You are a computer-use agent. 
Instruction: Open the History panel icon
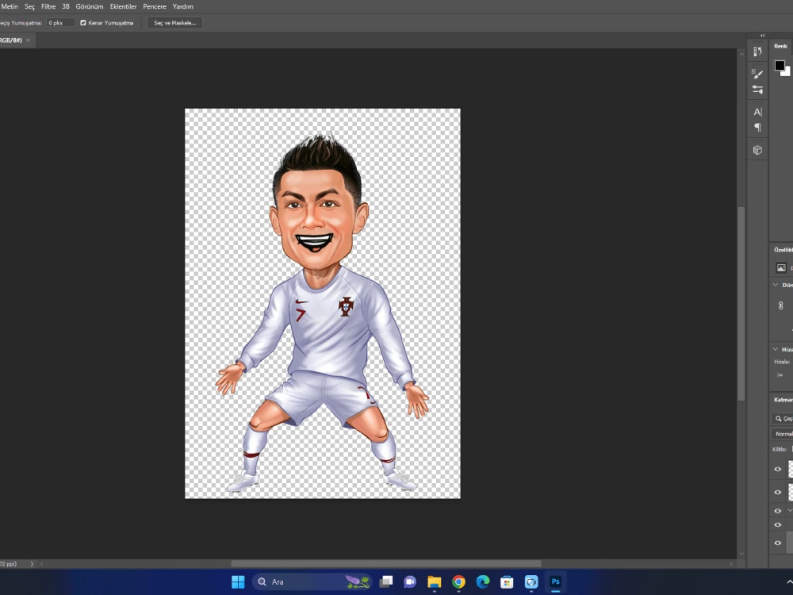coord(757,51)
